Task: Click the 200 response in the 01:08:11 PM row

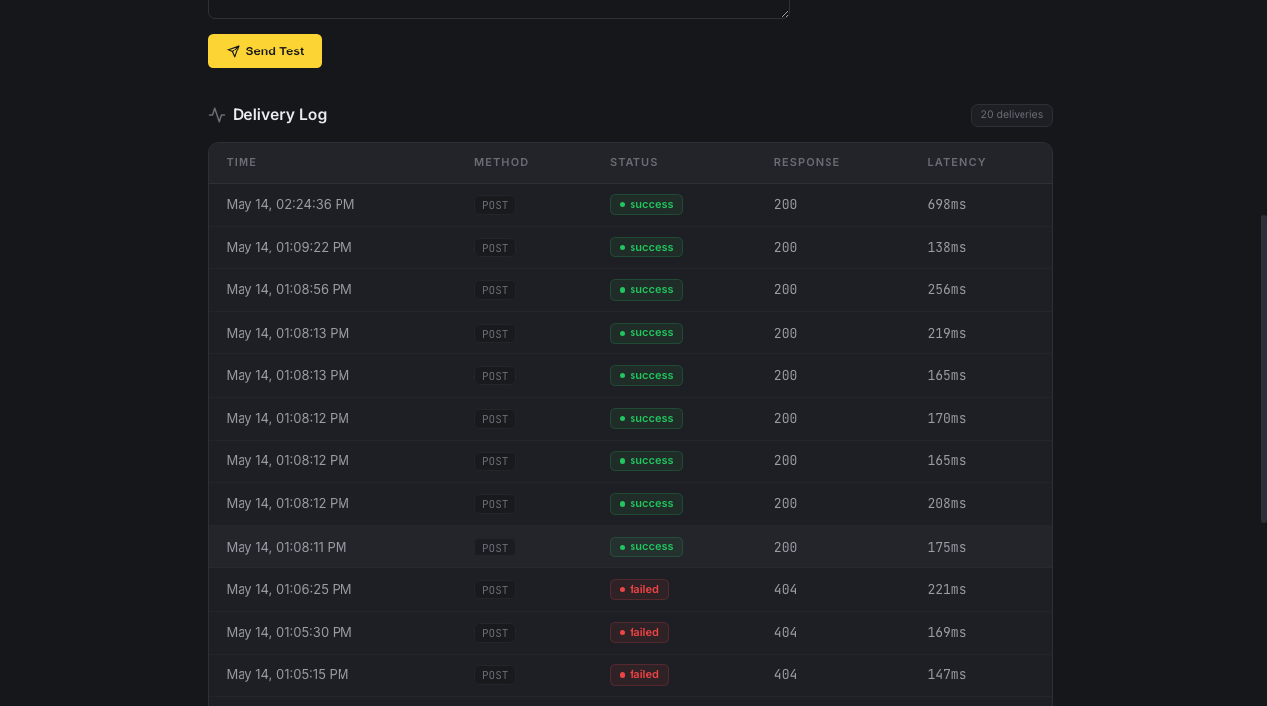Action: tap(786, 547)
